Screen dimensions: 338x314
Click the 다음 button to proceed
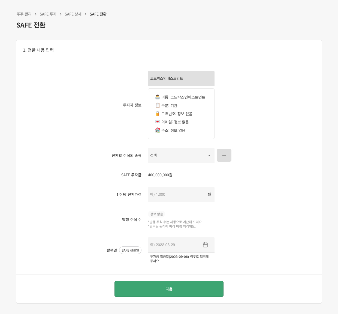click(169, 289)
